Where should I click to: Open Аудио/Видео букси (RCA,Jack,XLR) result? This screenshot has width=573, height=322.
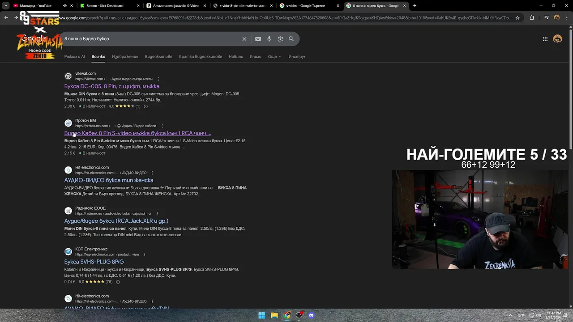116,221
